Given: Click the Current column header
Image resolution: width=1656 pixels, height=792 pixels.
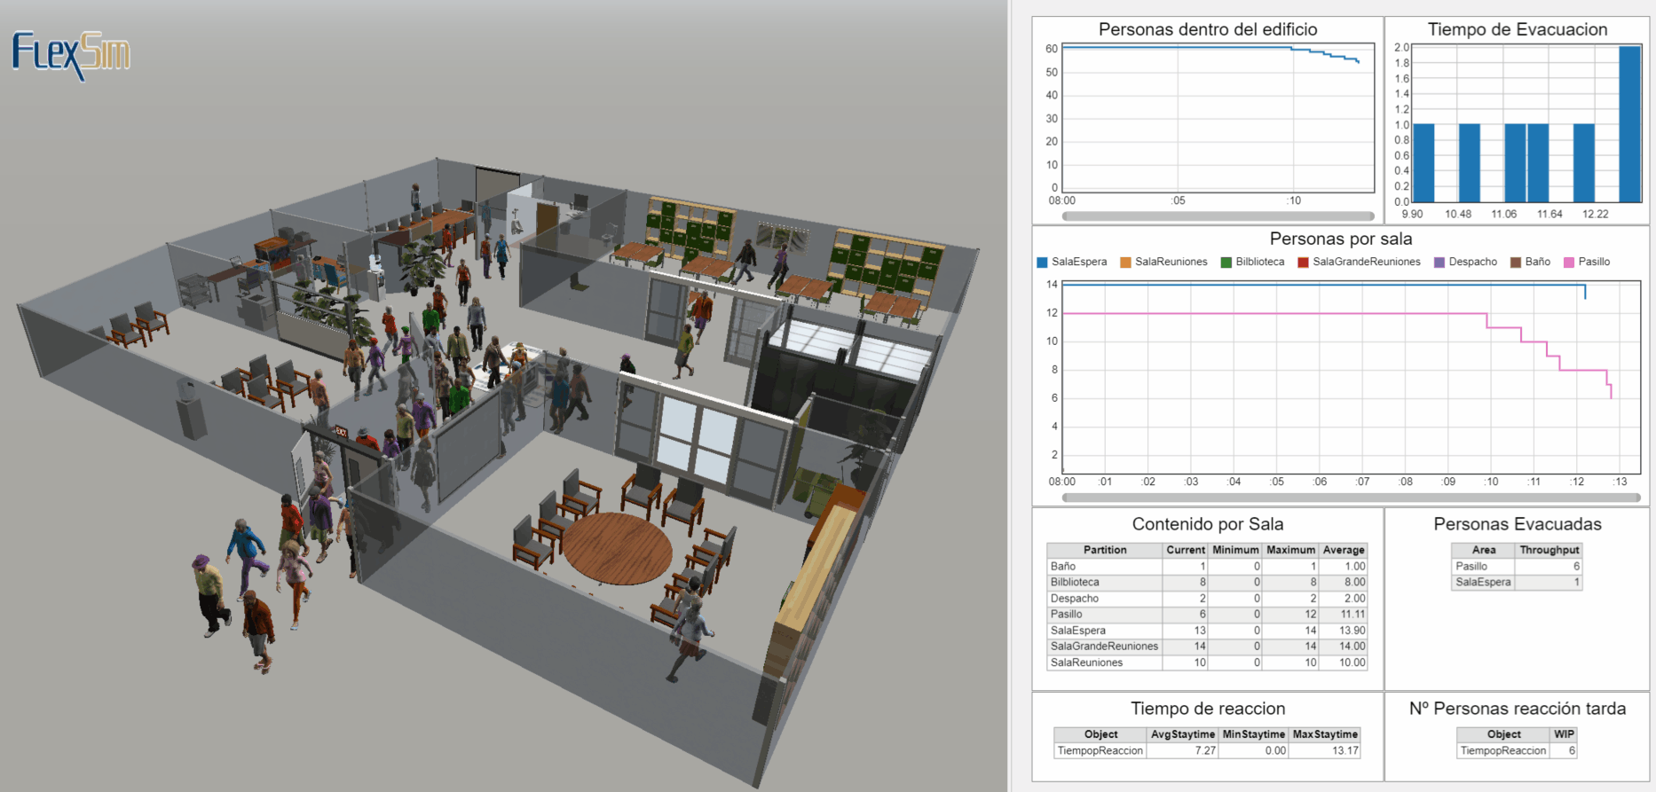Looking at the screenshot, I should pos(1185,550).
